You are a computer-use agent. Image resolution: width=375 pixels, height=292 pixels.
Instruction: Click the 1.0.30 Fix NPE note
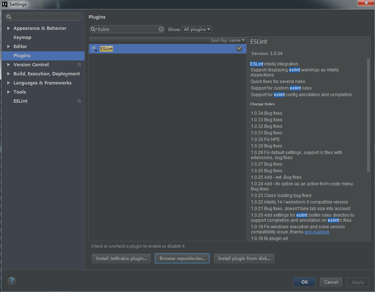point(265,139)
